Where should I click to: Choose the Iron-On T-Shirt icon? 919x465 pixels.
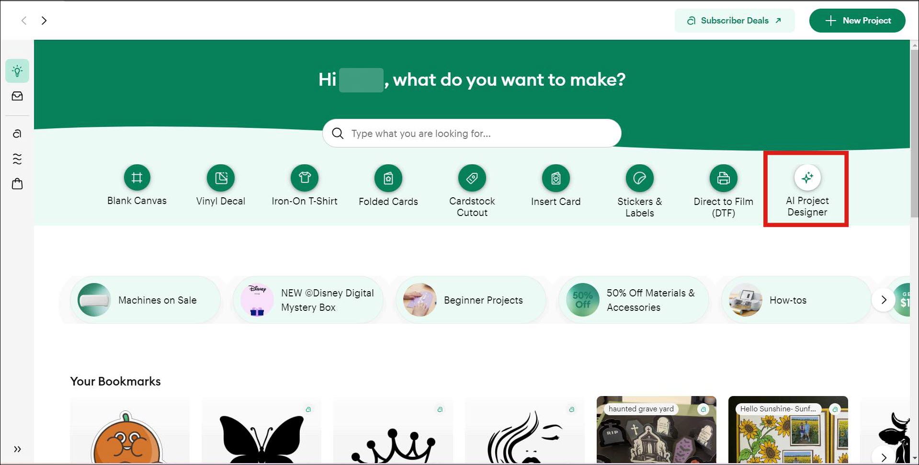pyautogui.click(x=305, y=178)
